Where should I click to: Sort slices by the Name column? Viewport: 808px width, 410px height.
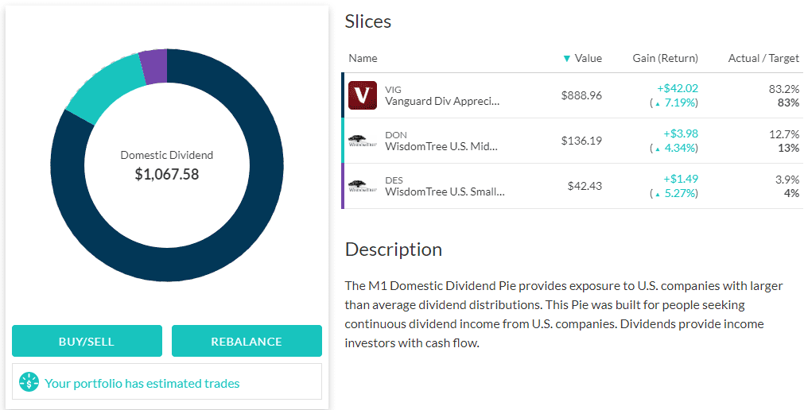[x=363, y=58]
